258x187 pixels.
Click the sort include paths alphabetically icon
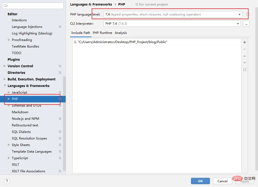pyautogui.click(x=245, y=70)
